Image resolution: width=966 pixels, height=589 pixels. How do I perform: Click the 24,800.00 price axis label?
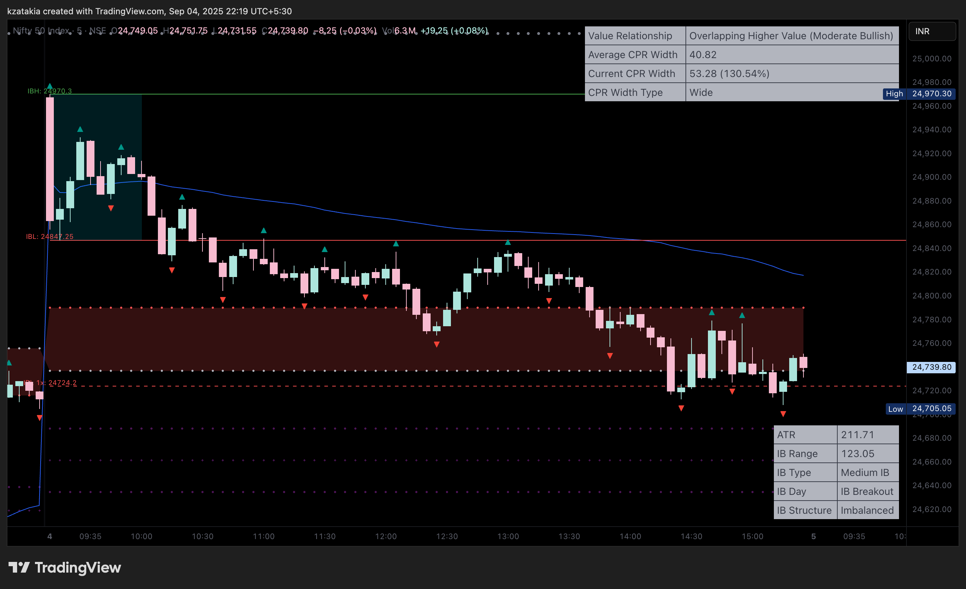pyautogui.click(x=932, y=296)
